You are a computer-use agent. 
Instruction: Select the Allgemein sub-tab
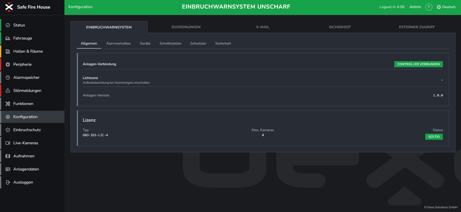[x=89, y=43]
